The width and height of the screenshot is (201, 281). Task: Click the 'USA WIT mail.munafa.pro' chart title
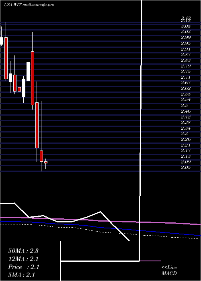point(29,5)
